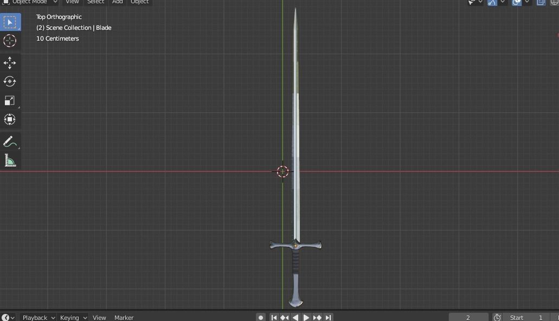Select the Select Box tool
The image size is (559, 321).
point(10,22)
